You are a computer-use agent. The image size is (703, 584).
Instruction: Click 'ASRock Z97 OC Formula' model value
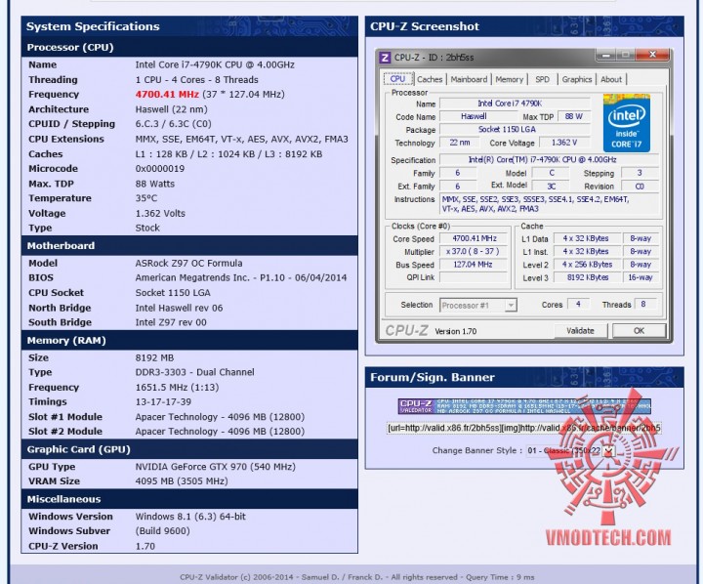pyautogui.click(x=188, y=264)
